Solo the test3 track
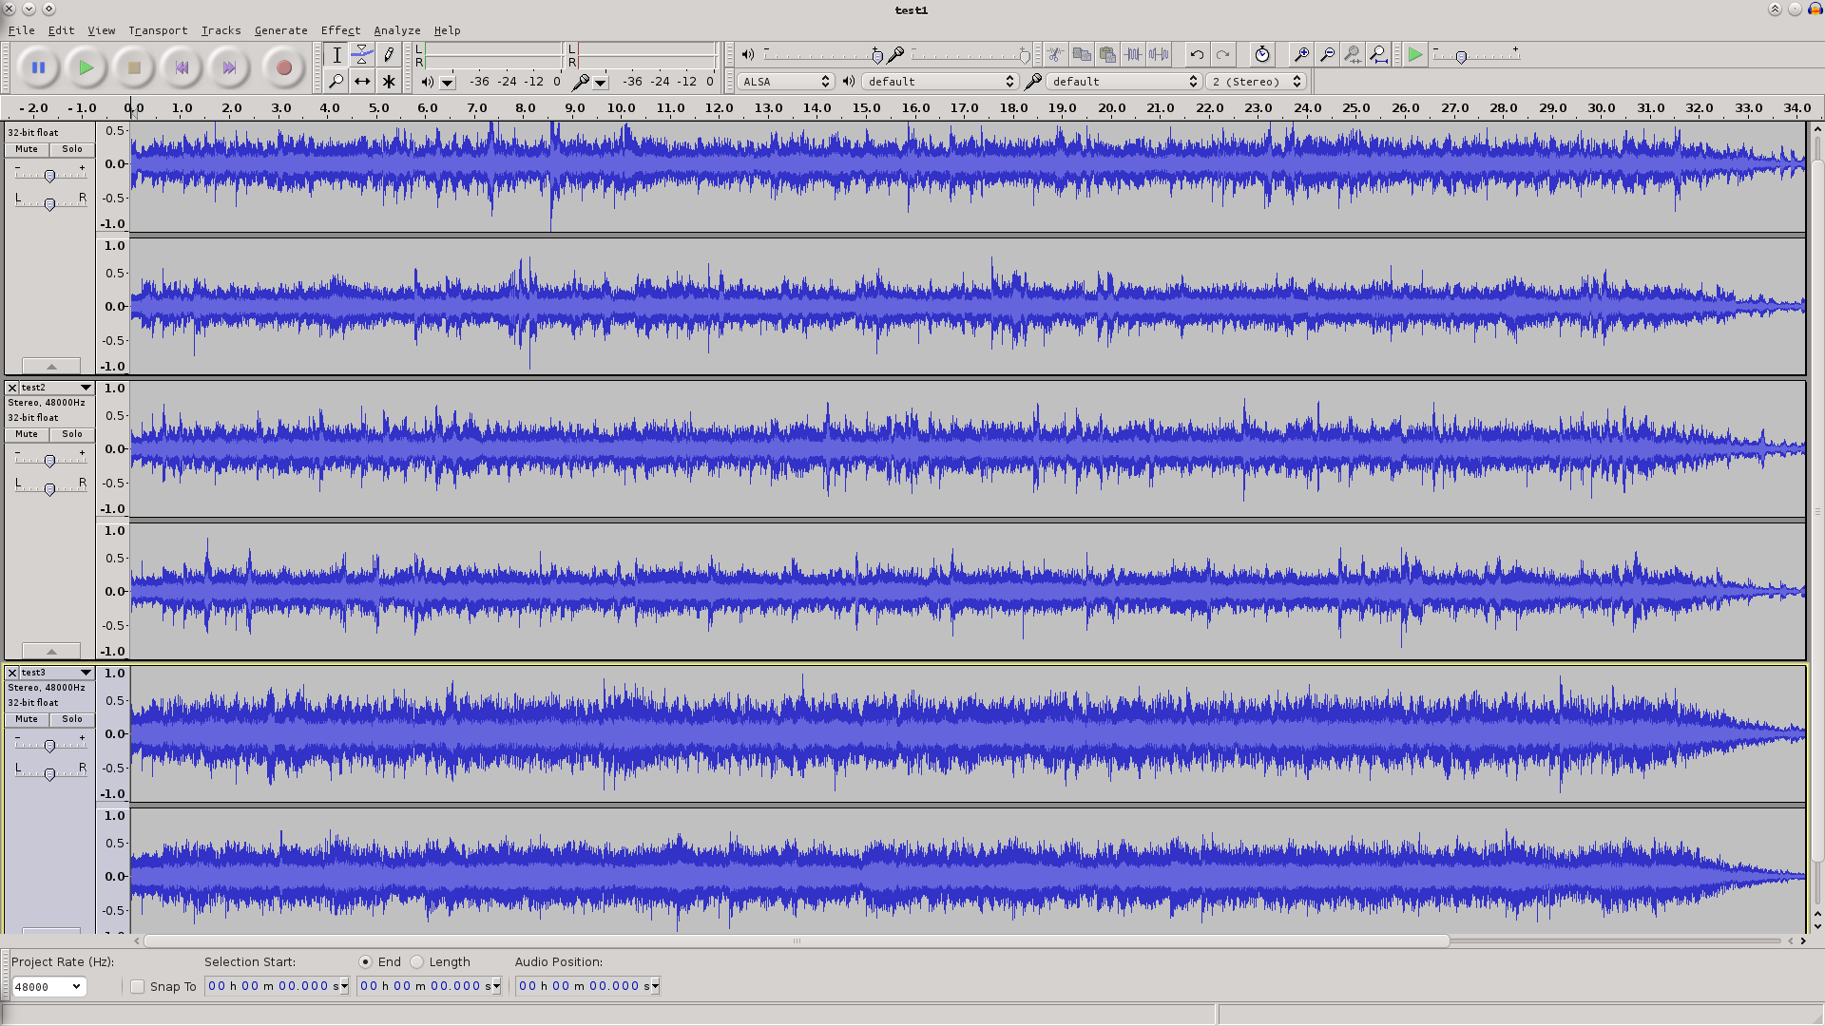Screen dimensions: 1825x1026 coord(72,719)
